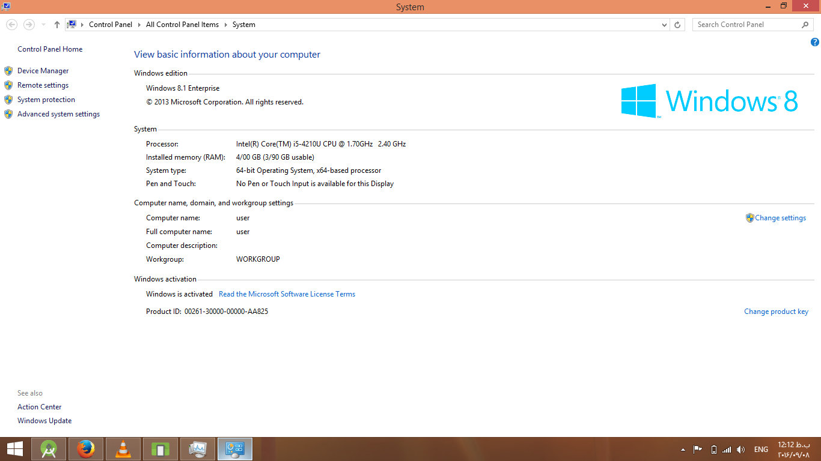
Task: Open Firefox from the taskbar
Action: pyautogui.click(x=86, y=449)
